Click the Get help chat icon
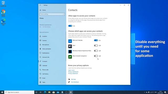Screen dimensions: 168x94 pos(69,79)
